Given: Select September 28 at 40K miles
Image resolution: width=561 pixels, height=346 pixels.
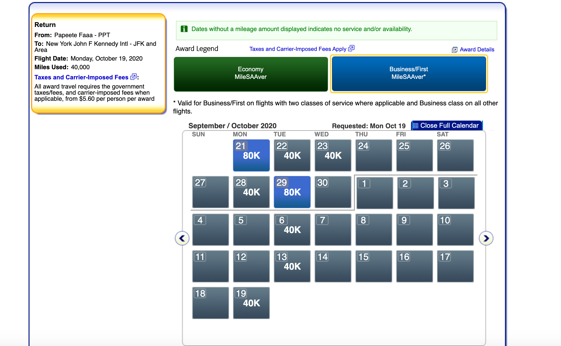Looking at the screenshot, I should pos(251,192).
